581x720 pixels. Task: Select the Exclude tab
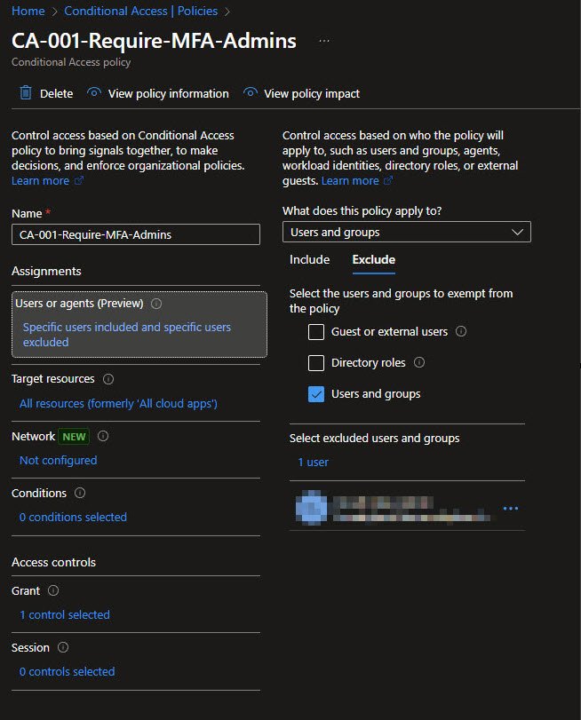373,260
